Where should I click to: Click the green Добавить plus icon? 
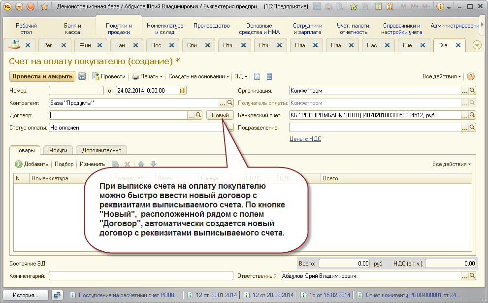click(x=19, y=164)
